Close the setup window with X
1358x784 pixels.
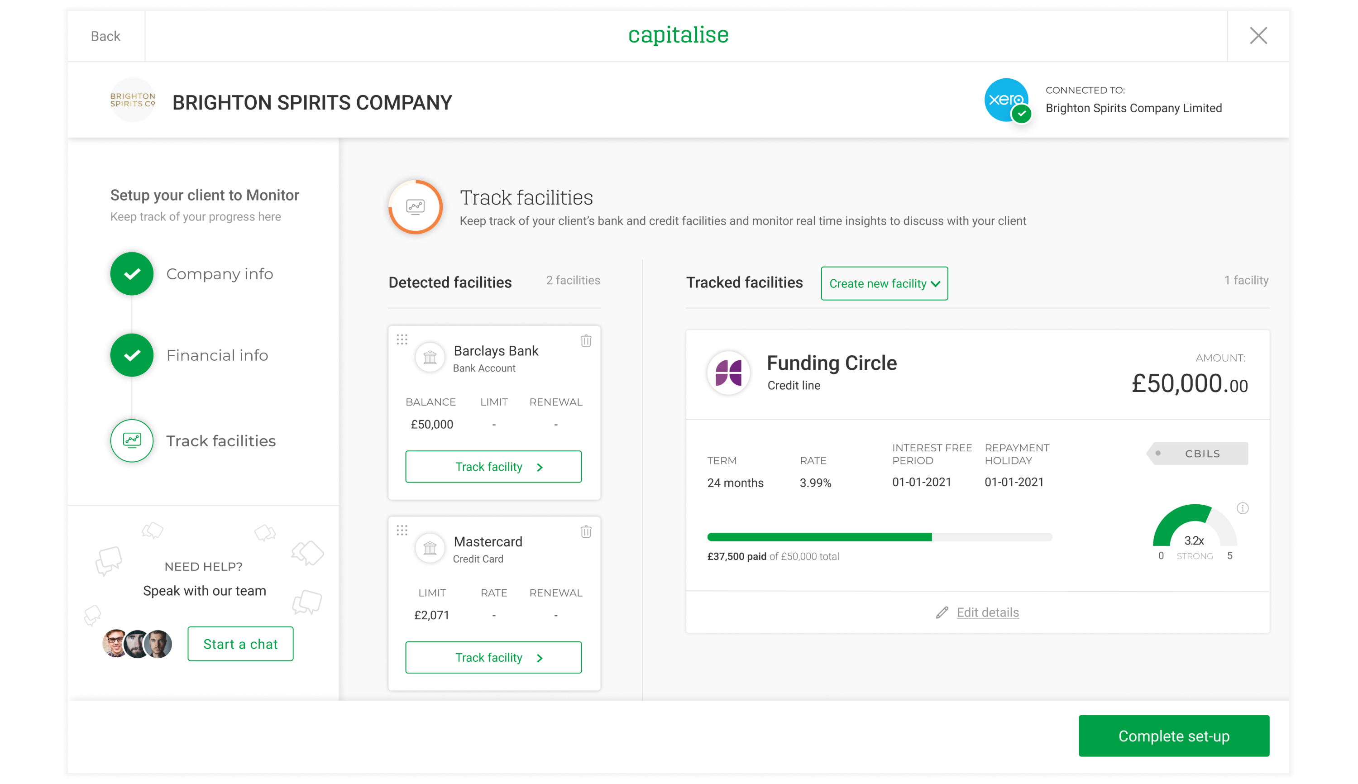click(1258, 36)
